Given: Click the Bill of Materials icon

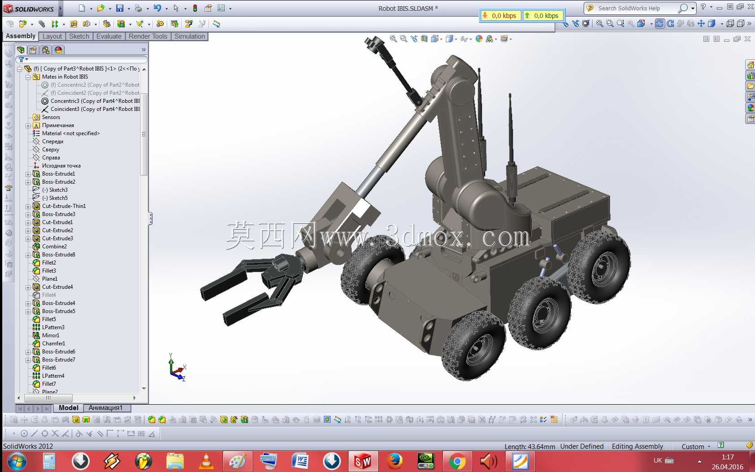Looking at the screenshot, I should point(175,24).
